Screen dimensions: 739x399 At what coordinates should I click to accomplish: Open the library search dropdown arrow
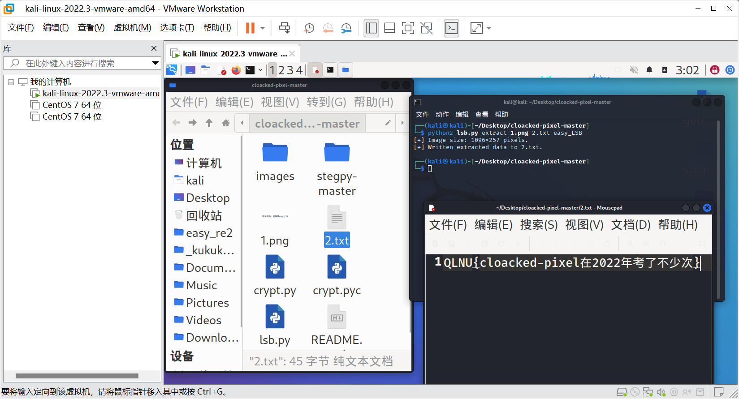point(155,63)
